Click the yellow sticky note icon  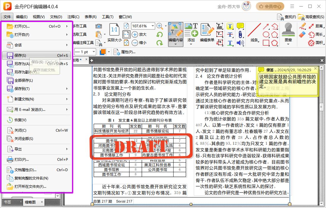(240, 26)
